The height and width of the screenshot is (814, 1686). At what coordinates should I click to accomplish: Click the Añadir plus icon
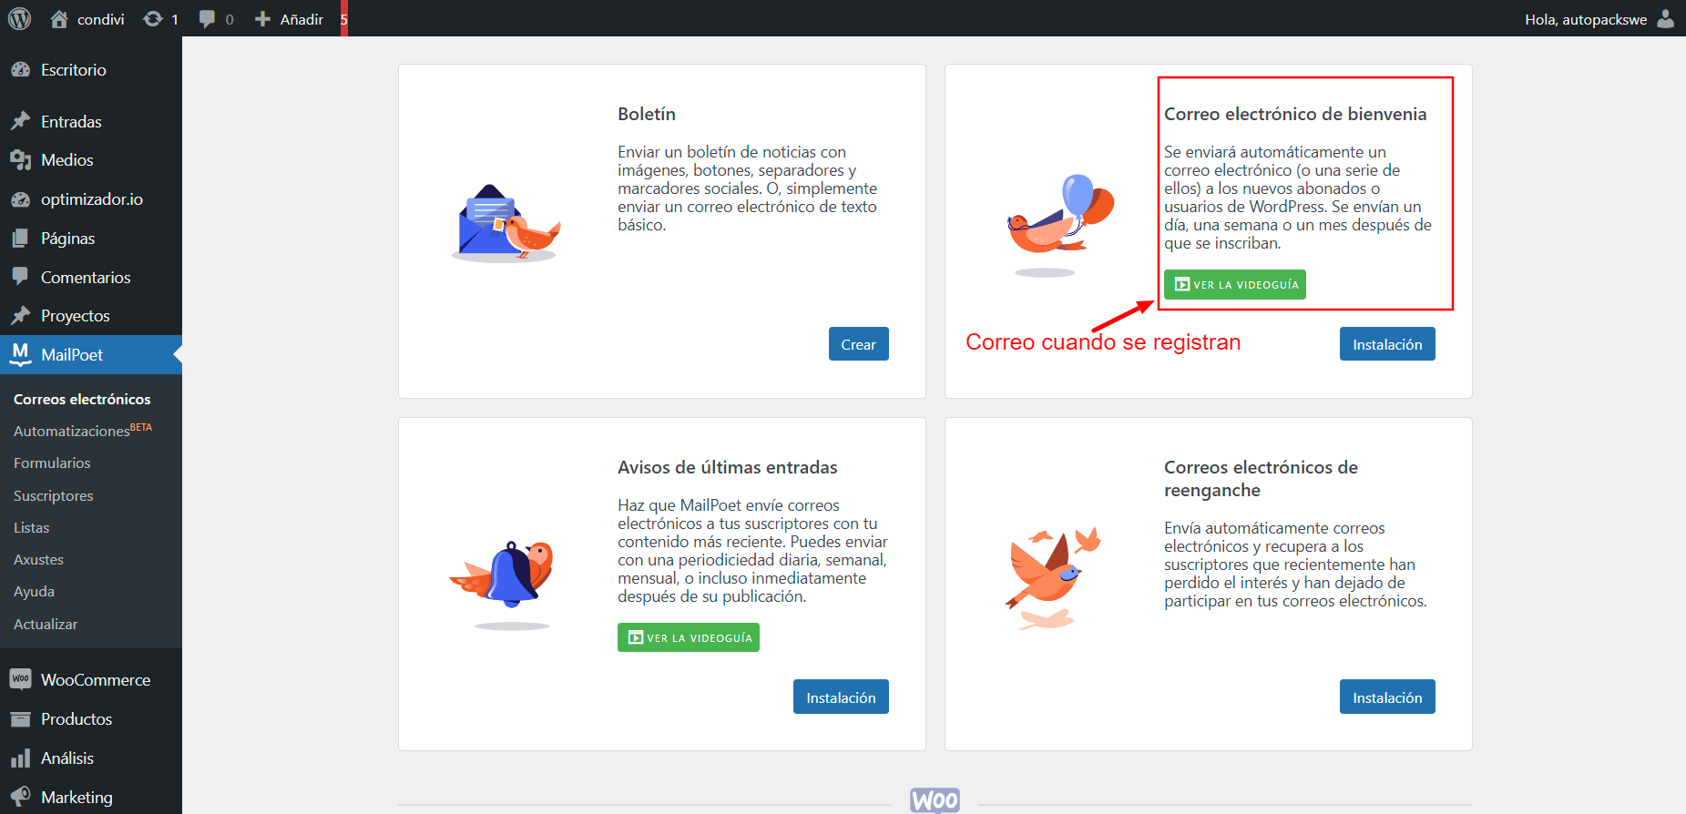point(262,19)
